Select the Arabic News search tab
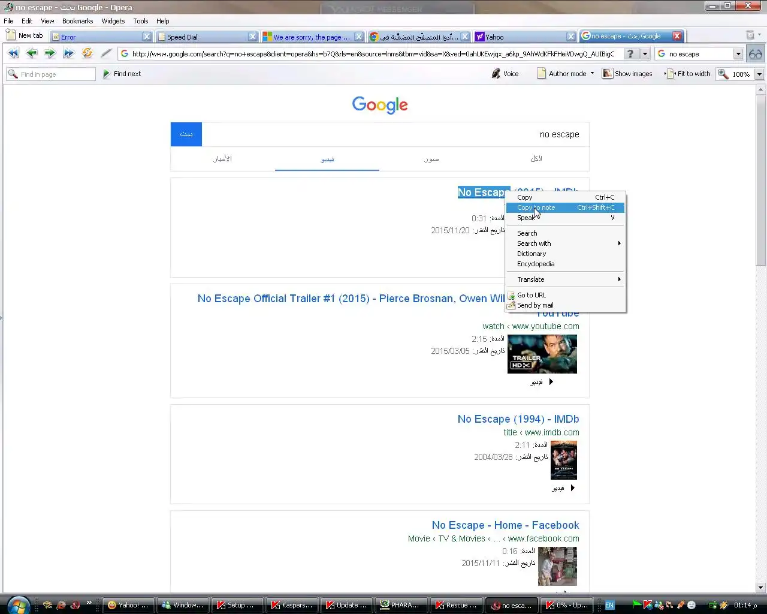The height and width of the screenshot is (614, 767). click(x=222, y=159)
